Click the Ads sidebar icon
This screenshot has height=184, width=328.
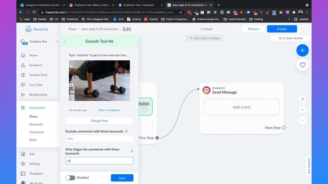click(x=23, y=154)
